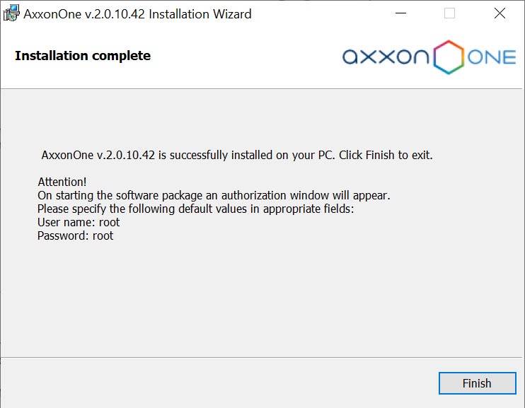Click the Finish button
Screen dimensions: 525x408
click(476, 383)
